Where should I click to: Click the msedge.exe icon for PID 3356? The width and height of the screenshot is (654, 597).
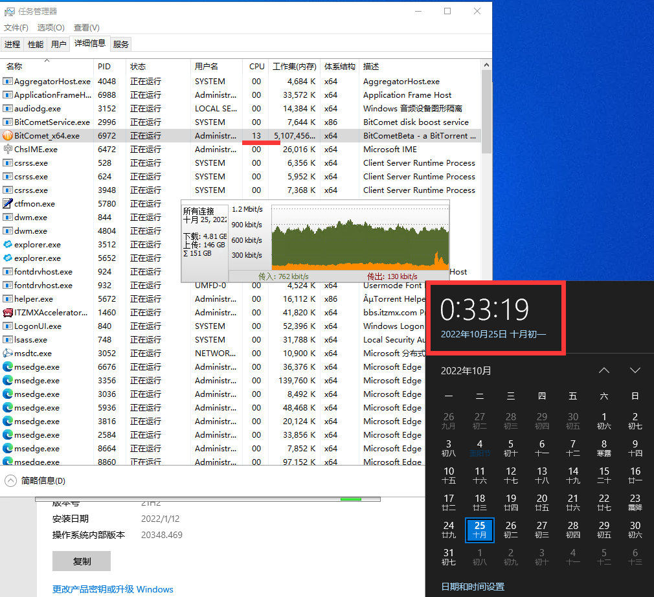point(8,381)
